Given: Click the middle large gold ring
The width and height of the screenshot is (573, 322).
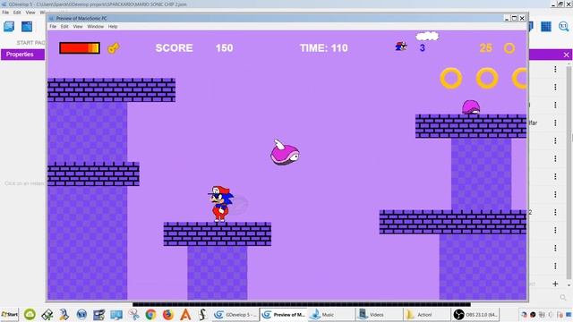Looking at the screenshot, I should (x=487, y=78).
